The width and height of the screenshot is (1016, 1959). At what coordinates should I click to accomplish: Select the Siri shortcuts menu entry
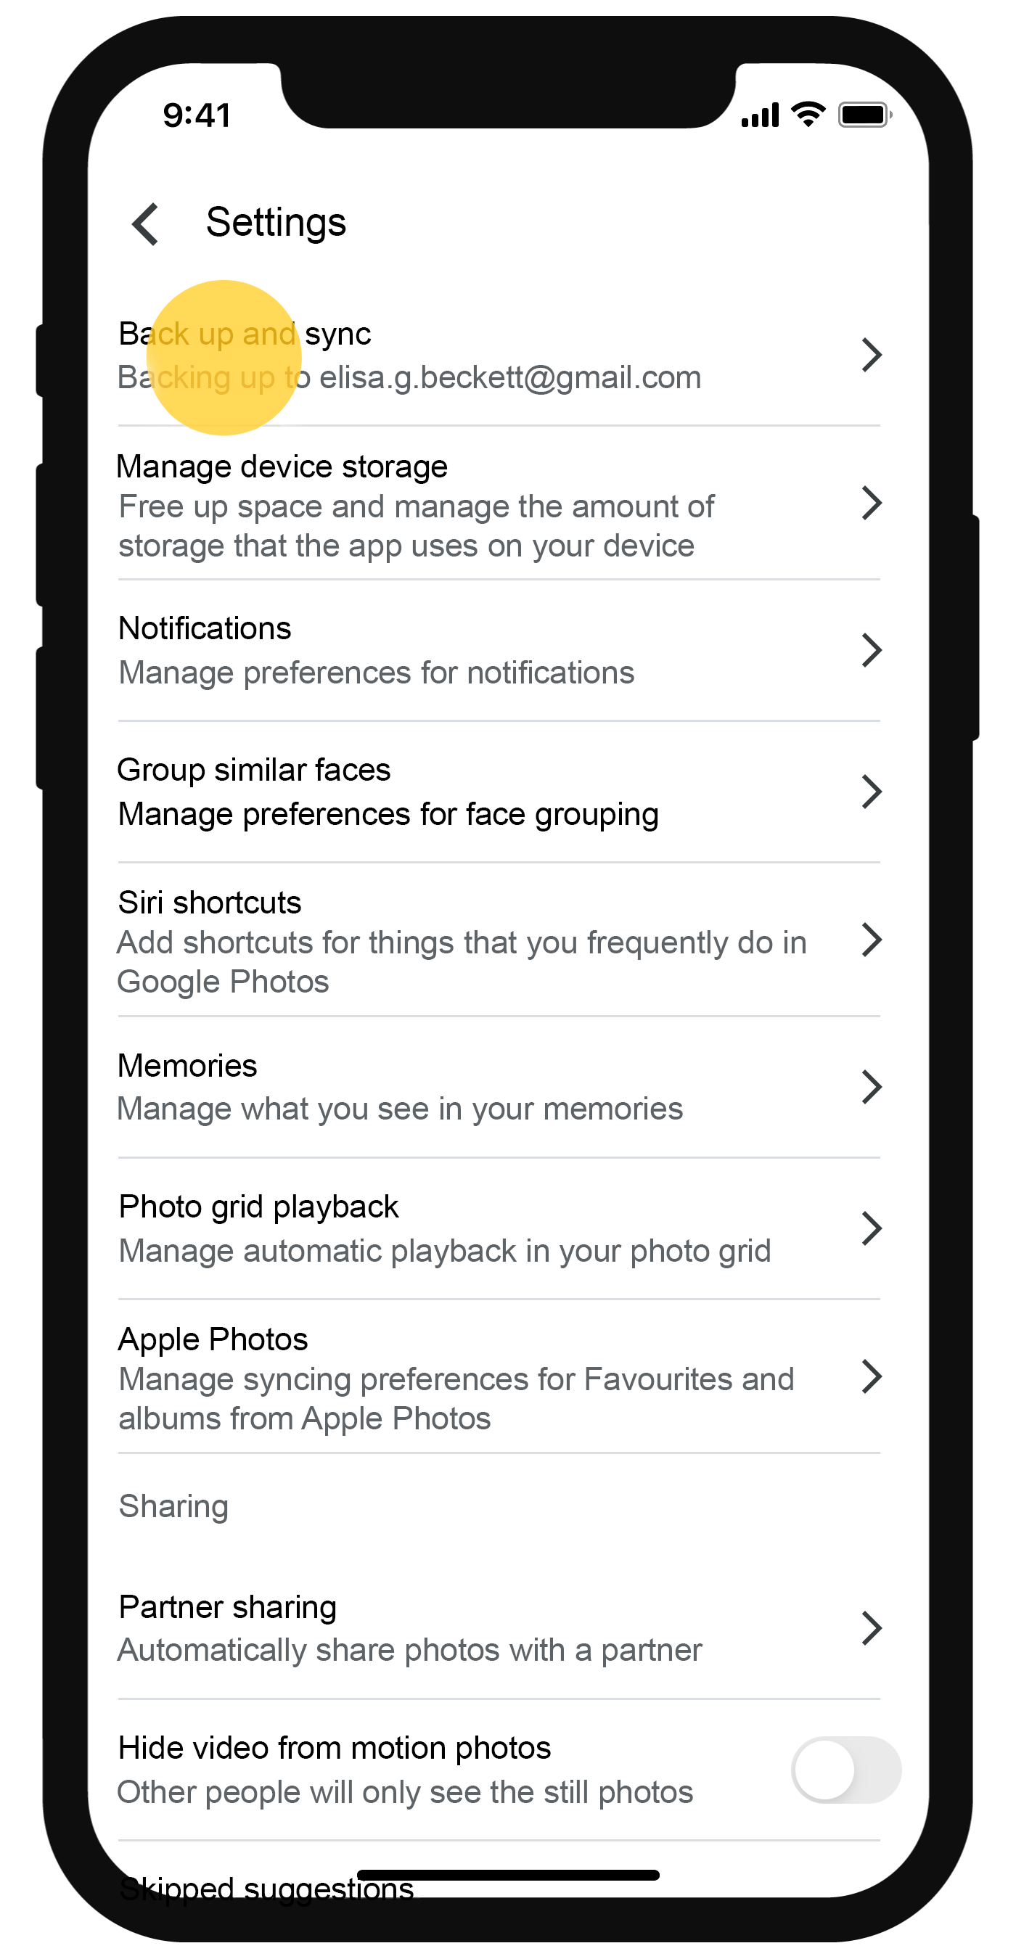click(x=461, y=941)
